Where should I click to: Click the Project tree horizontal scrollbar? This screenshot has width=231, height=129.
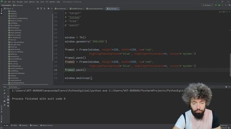26,85
